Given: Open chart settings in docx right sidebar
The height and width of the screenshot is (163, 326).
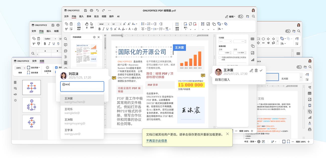Looking at the screenshot, I should click(x=310, y=118).
